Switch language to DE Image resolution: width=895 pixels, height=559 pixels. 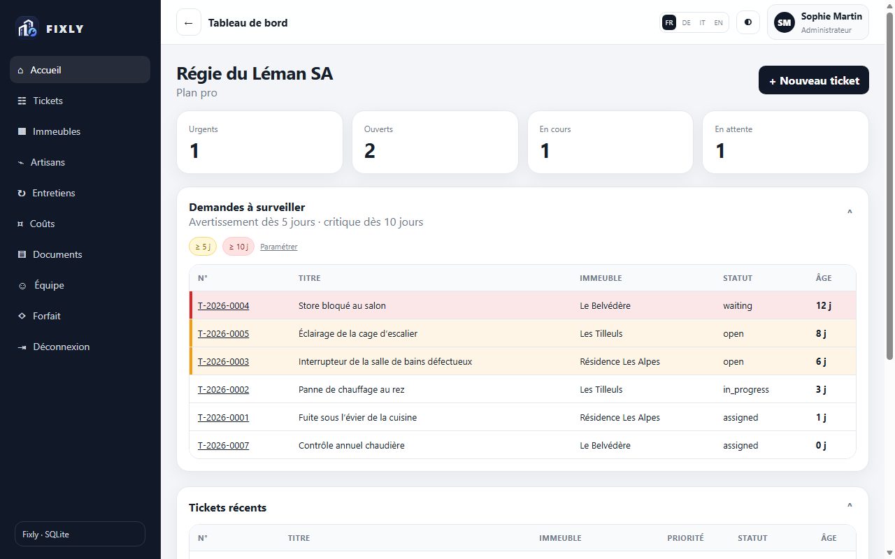(686, 22)
